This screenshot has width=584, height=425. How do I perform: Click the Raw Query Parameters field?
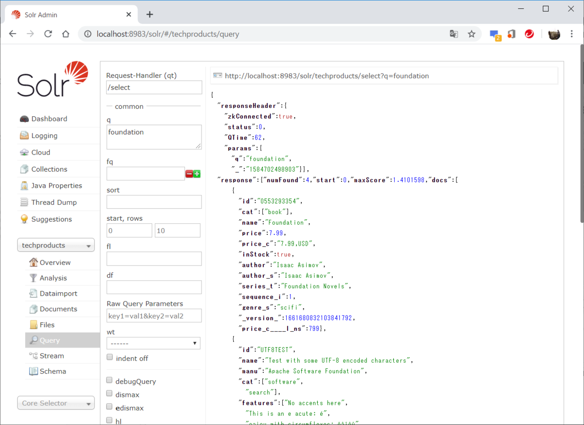pos(154,316)
